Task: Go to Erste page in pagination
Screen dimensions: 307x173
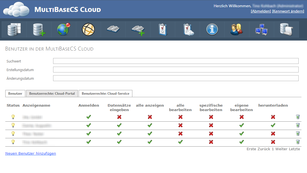Action: pos(252,149)
